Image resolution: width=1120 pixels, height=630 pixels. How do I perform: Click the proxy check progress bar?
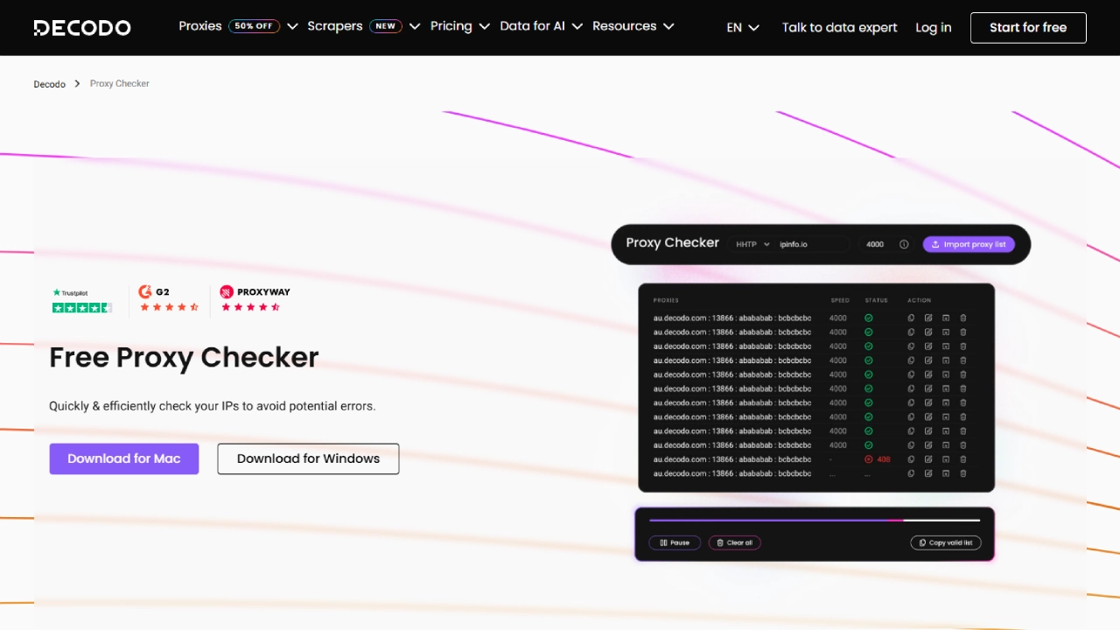814,521
